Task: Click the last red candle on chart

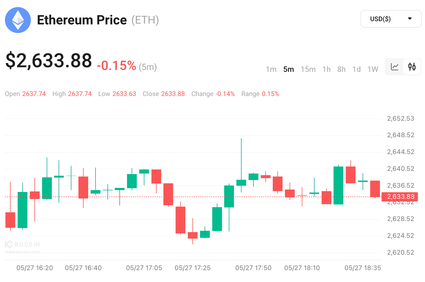Action: [375, 189]
